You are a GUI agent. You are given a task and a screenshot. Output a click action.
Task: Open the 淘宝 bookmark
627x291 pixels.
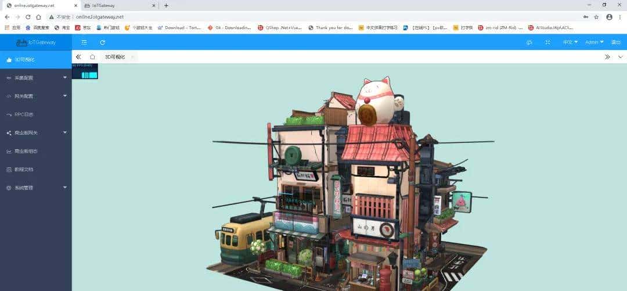(62, 28)
